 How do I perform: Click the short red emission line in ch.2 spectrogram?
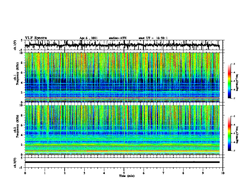click(x=97, y=151)
